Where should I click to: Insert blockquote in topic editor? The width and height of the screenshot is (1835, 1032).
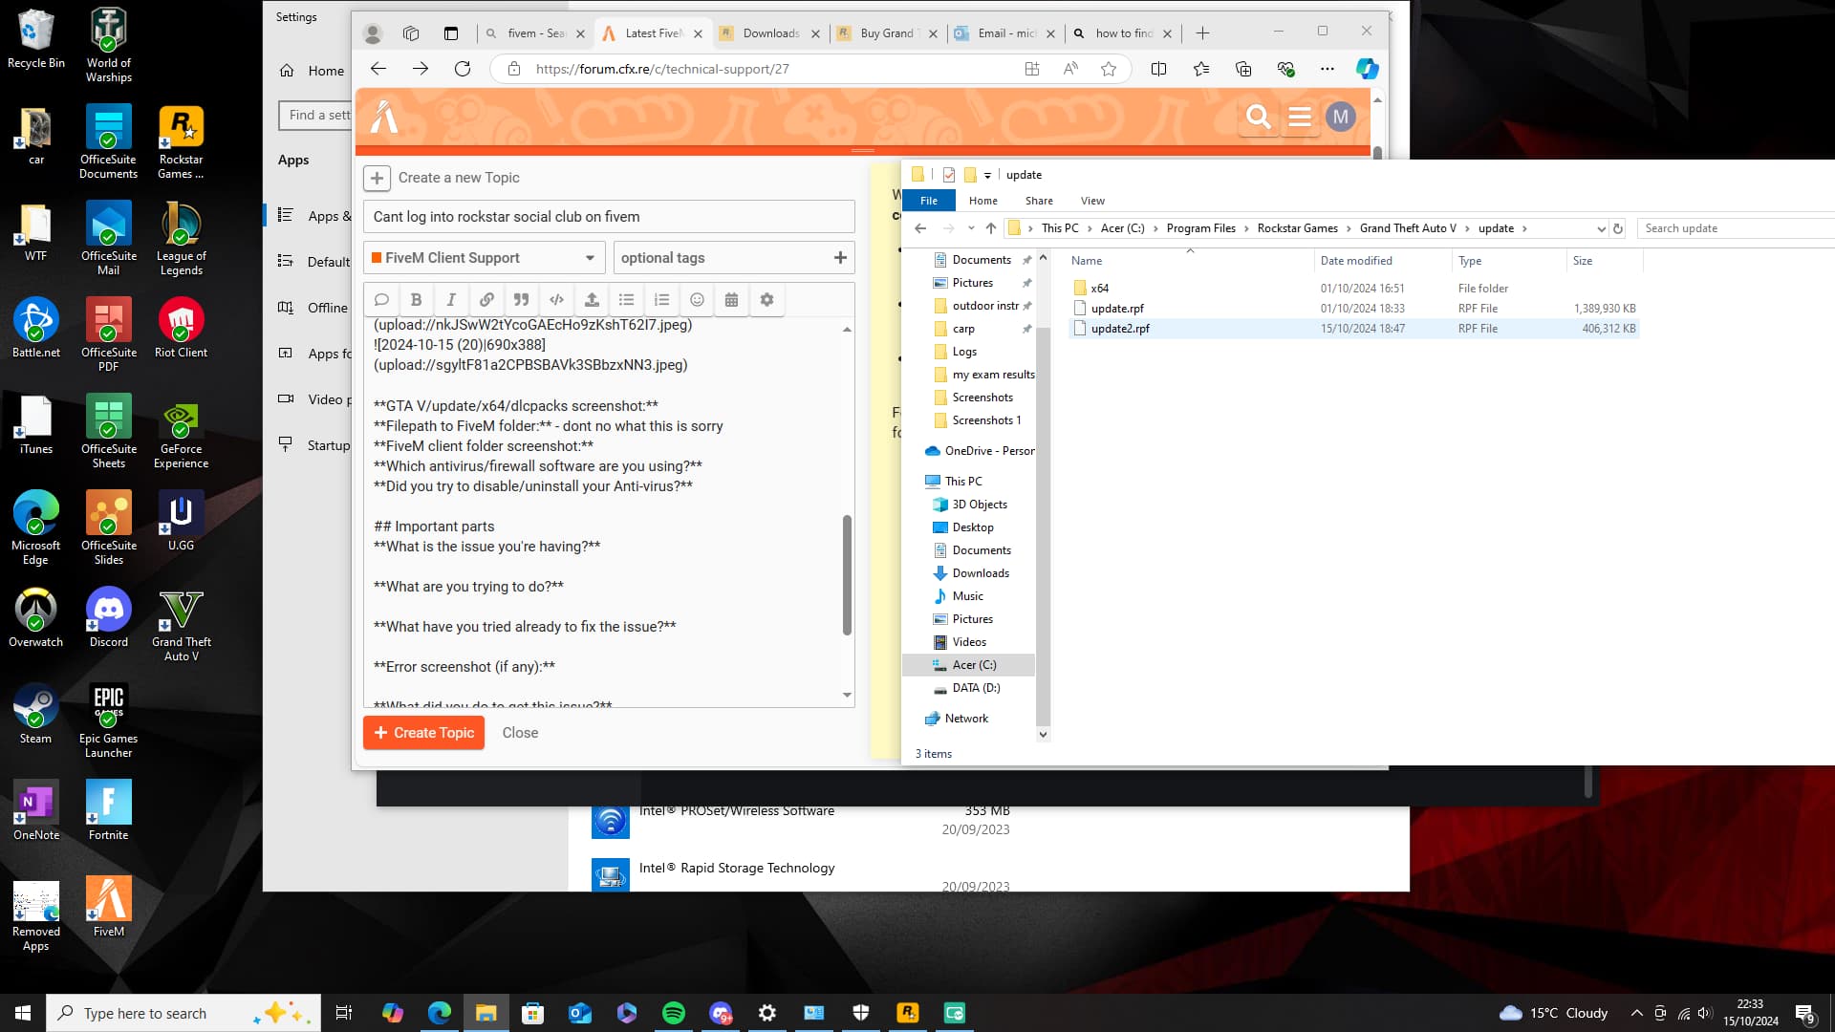521,300
